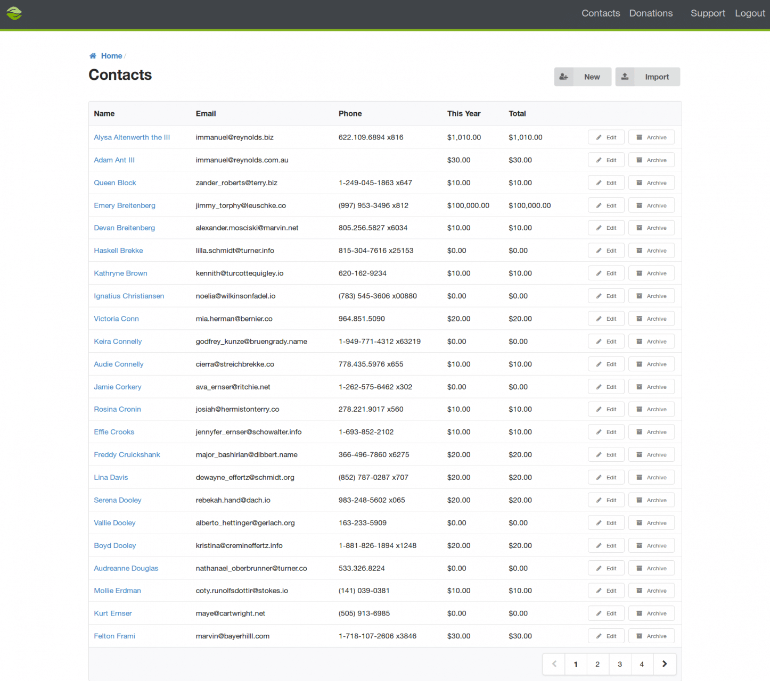Click the previous page chevron
Screen dimensions: 770x681
[554, 664]
